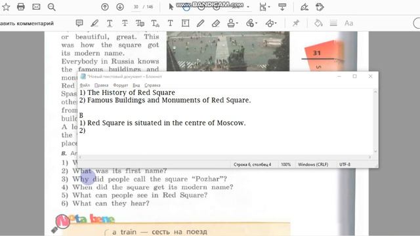420x236 pixels.
Task: Print the PDF with the printer icon
Action: coord(21,7)
